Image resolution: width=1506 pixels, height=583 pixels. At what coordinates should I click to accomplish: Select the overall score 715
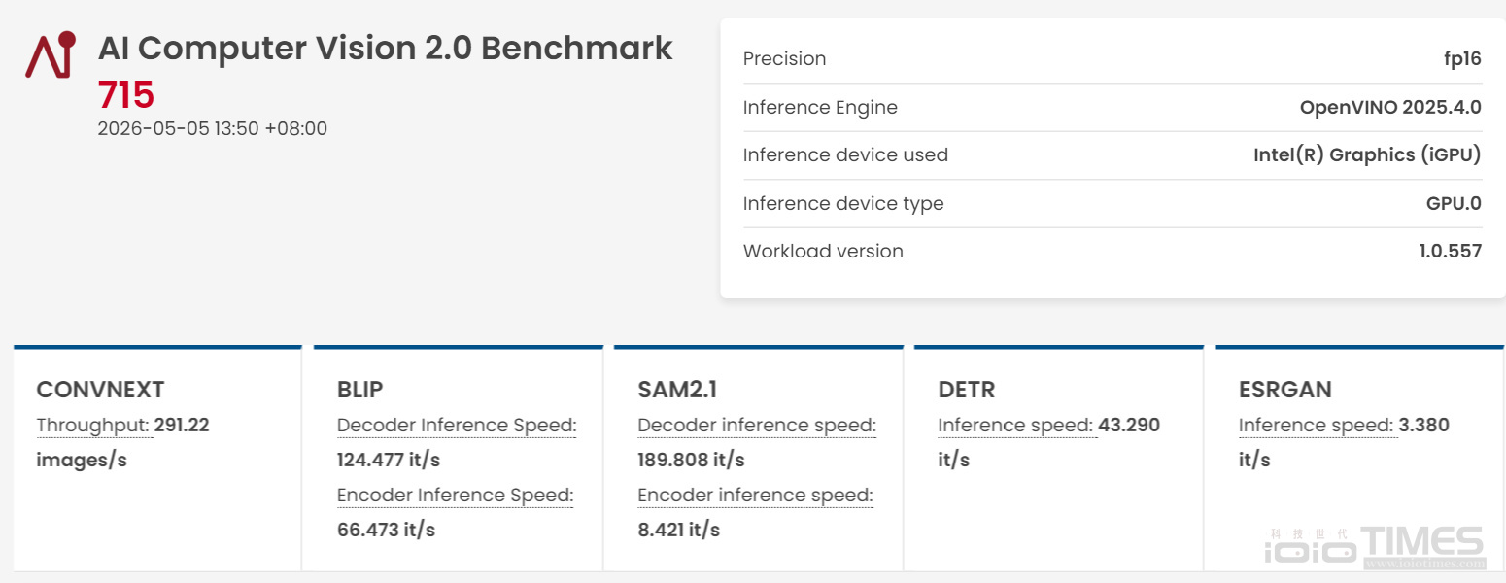pyautogui.click(x=126, y=95)
